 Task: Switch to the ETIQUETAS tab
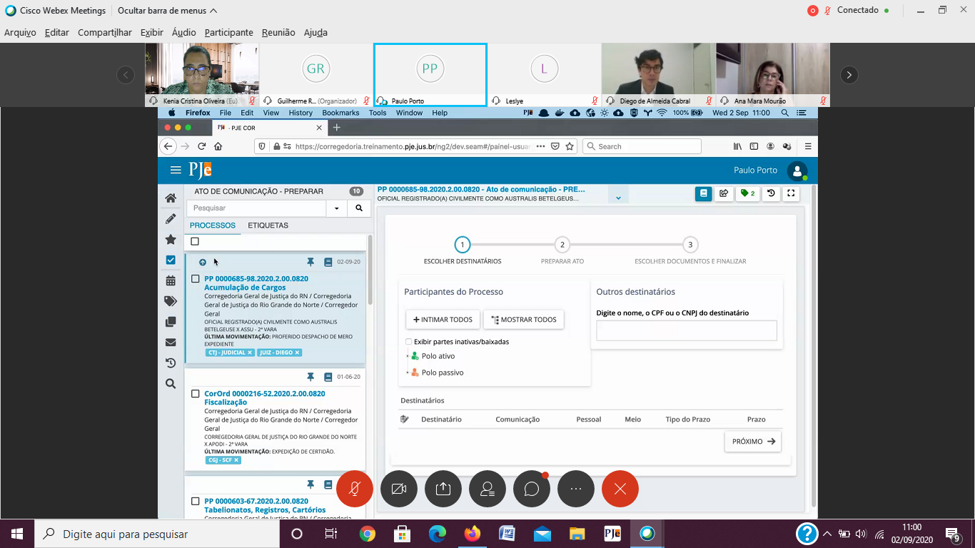click(x=268, y=225)
